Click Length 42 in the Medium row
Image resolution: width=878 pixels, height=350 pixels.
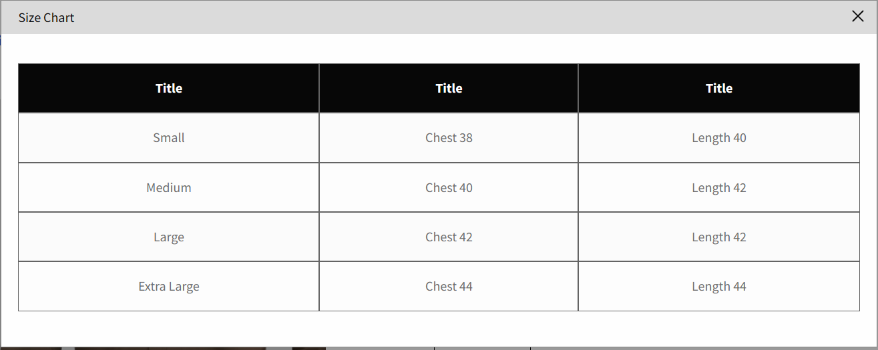click(719, 188)
